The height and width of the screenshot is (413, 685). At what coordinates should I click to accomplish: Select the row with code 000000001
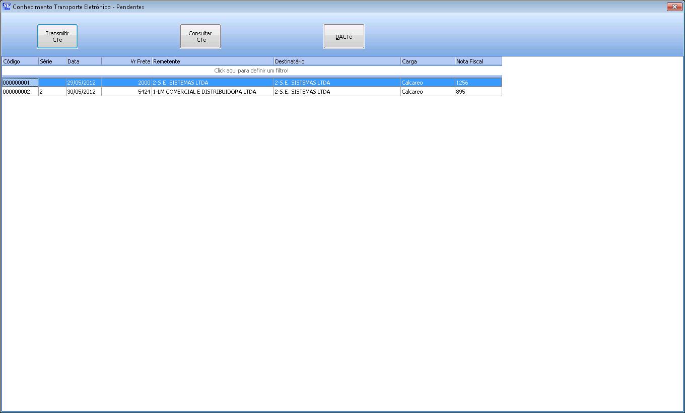pyautogui.click(x=20, y=83)
